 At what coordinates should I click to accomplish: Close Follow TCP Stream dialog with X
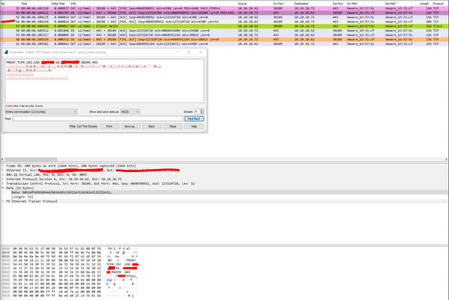(x=201, y=52)
